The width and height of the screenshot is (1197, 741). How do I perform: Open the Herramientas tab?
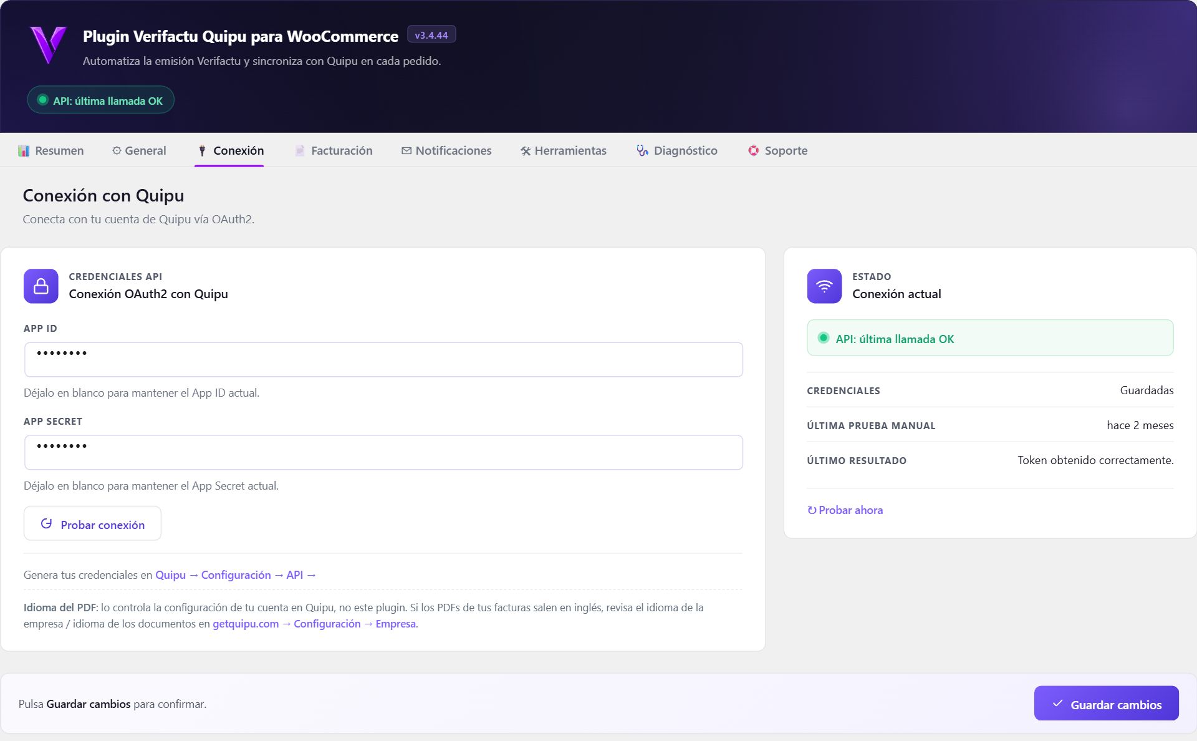click(564, 150)
